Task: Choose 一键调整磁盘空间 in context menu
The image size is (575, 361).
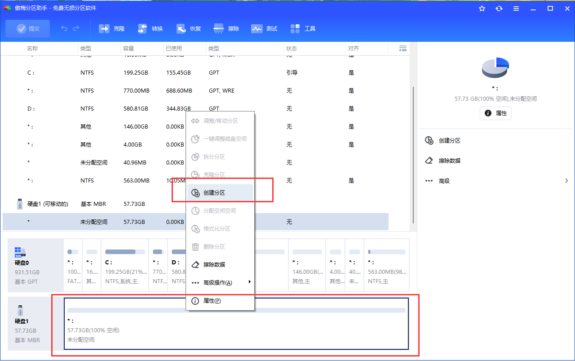Action: [220, 139]
